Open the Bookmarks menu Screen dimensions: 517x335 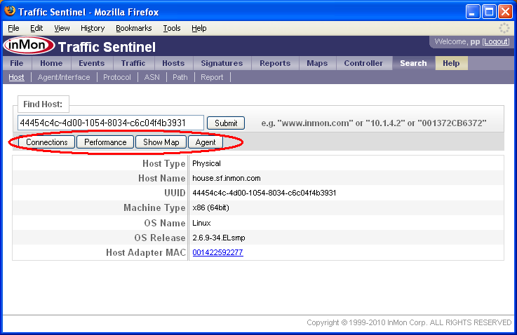coord(133,28)
